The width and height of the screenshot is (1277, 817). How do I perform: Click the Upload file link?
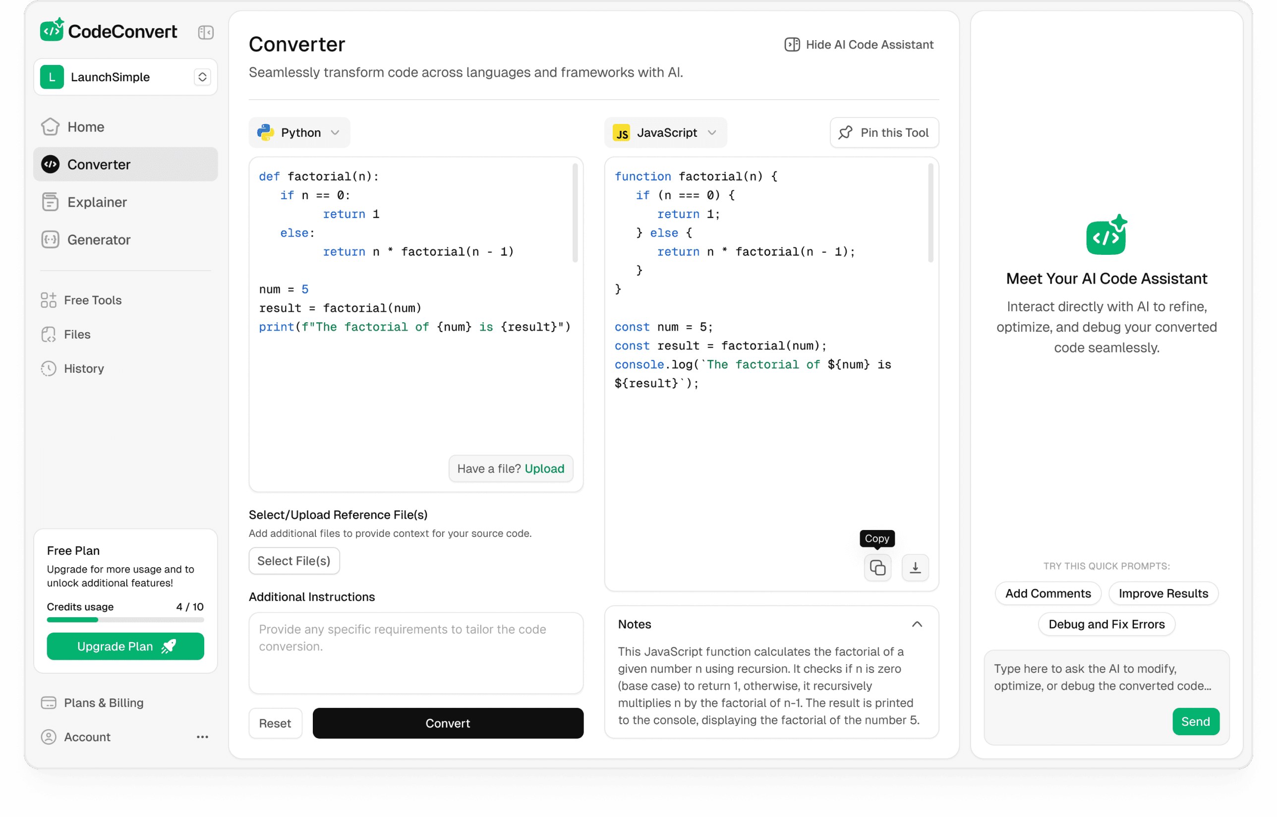tap(544, 468)
